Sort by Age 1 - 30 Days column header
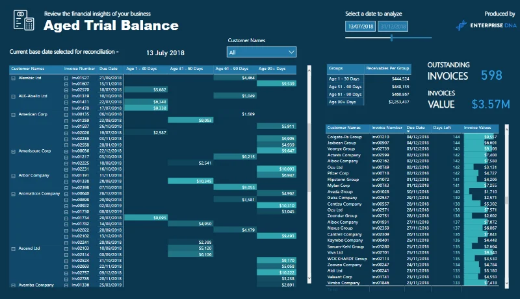Screen dimensions: 520x299 pos(141,69)
